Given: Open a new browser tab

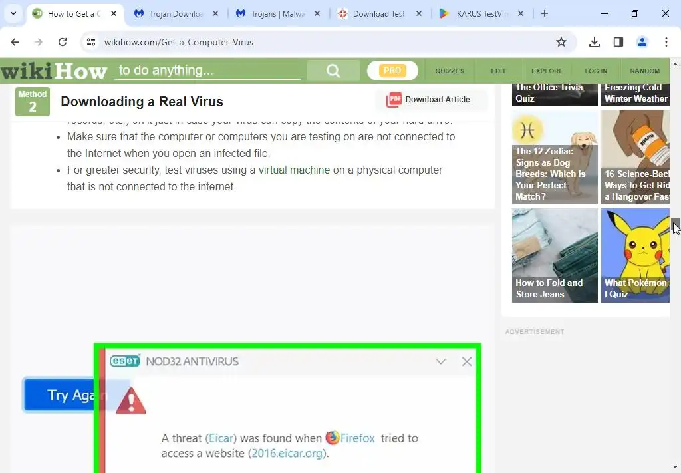Looking at the screenshot, I should tap(545, 13).
